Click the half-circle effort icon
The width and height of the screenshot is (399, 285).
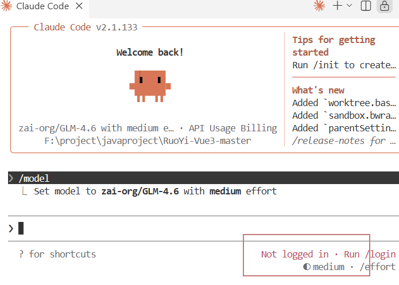(307, 267)
